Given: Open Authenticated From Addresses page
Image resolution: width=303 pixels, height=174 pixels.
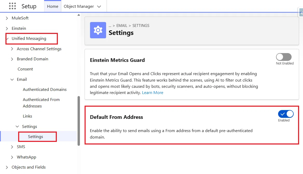Looking at the screenshot, I should [41, 103].
